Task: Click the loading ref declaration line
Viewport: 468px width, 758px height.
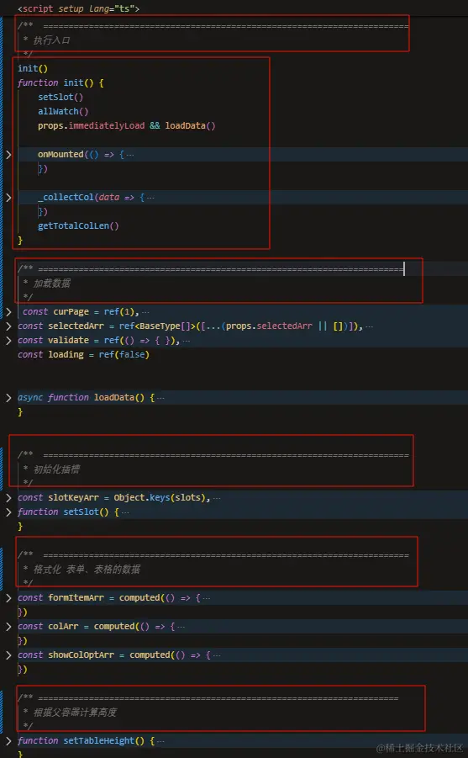Action: 83,355
